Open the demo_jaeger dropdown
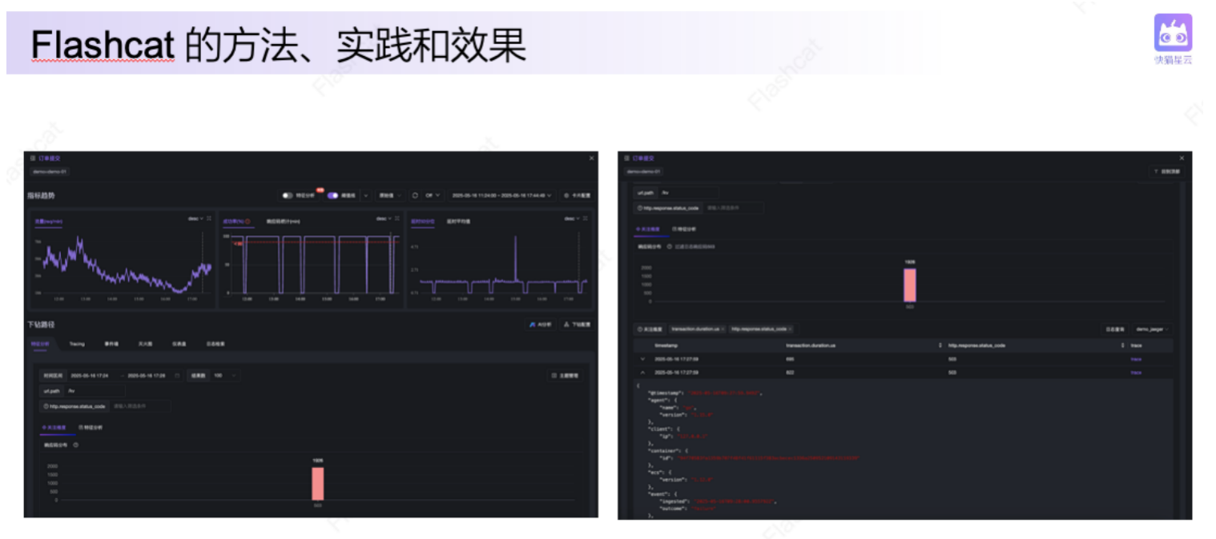The height and width of the screenshot is (539, 1216). (1152, 329)
